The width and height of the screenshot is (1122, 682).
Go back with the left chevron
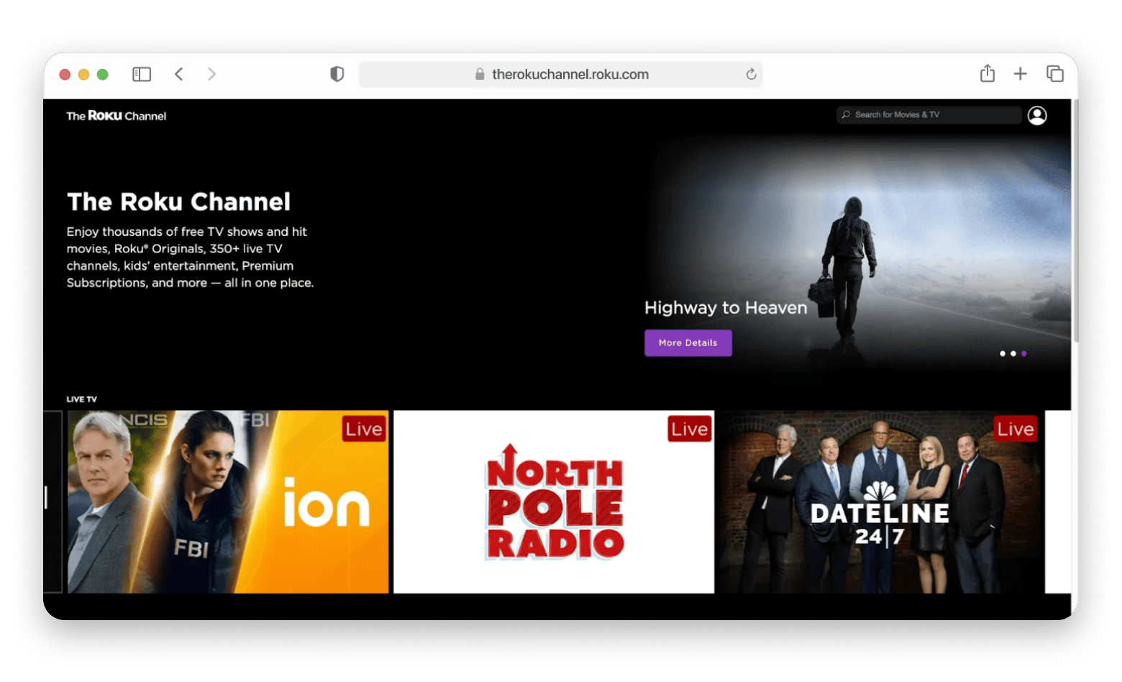tap(179, 74)
